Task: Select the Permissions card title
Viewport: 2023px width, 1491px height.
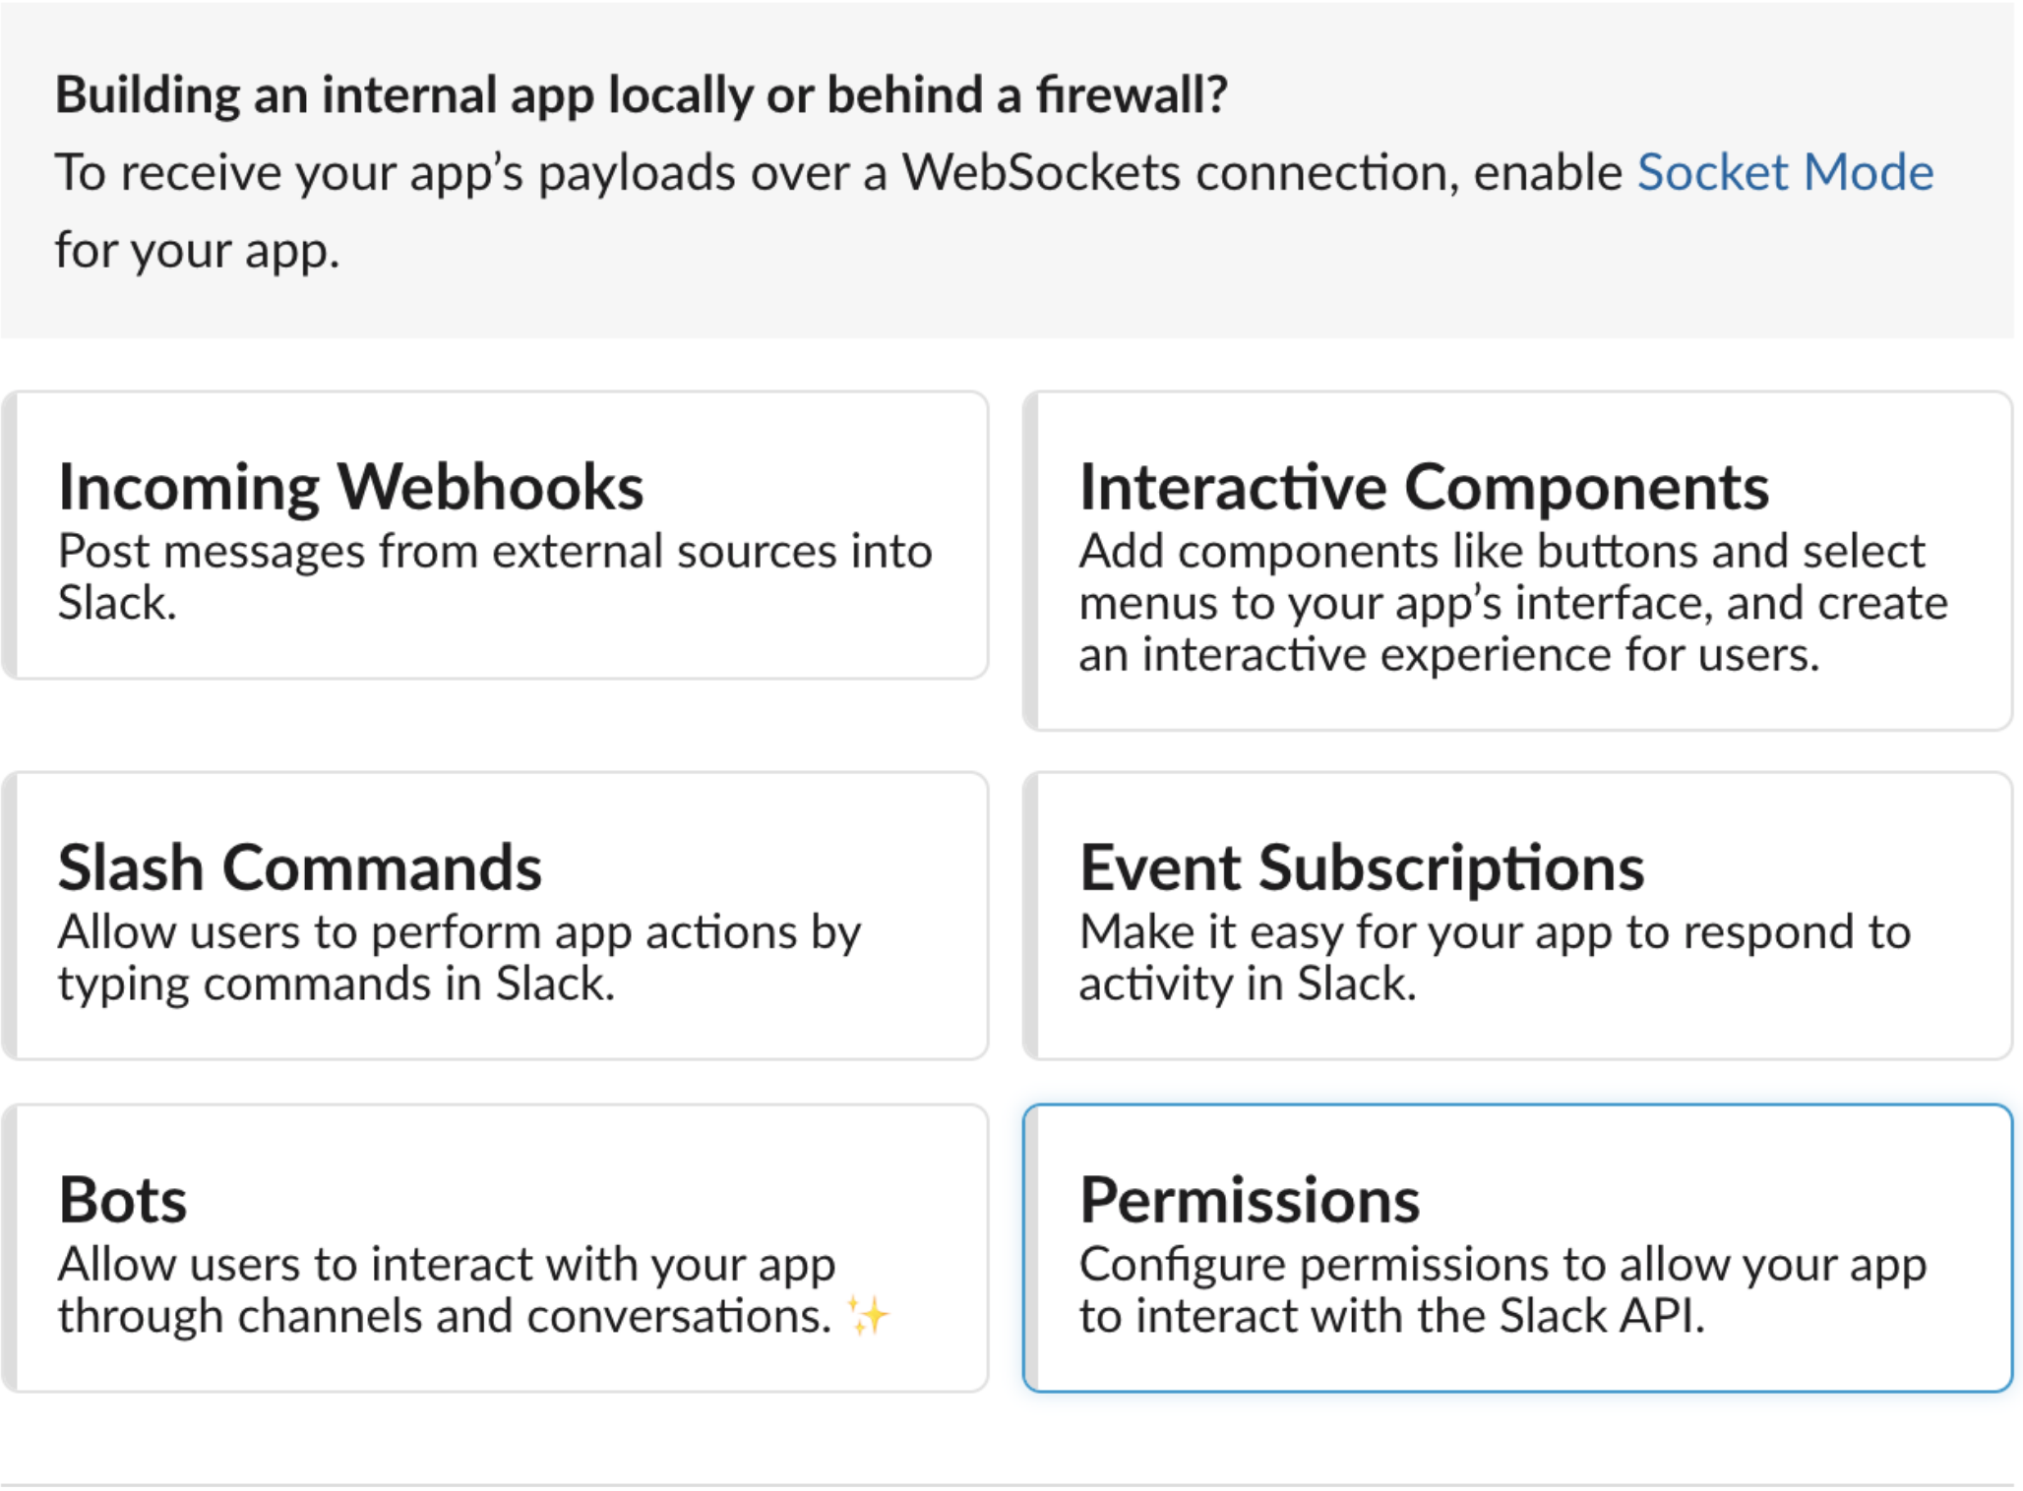Action: (x=1249, y=1200)
